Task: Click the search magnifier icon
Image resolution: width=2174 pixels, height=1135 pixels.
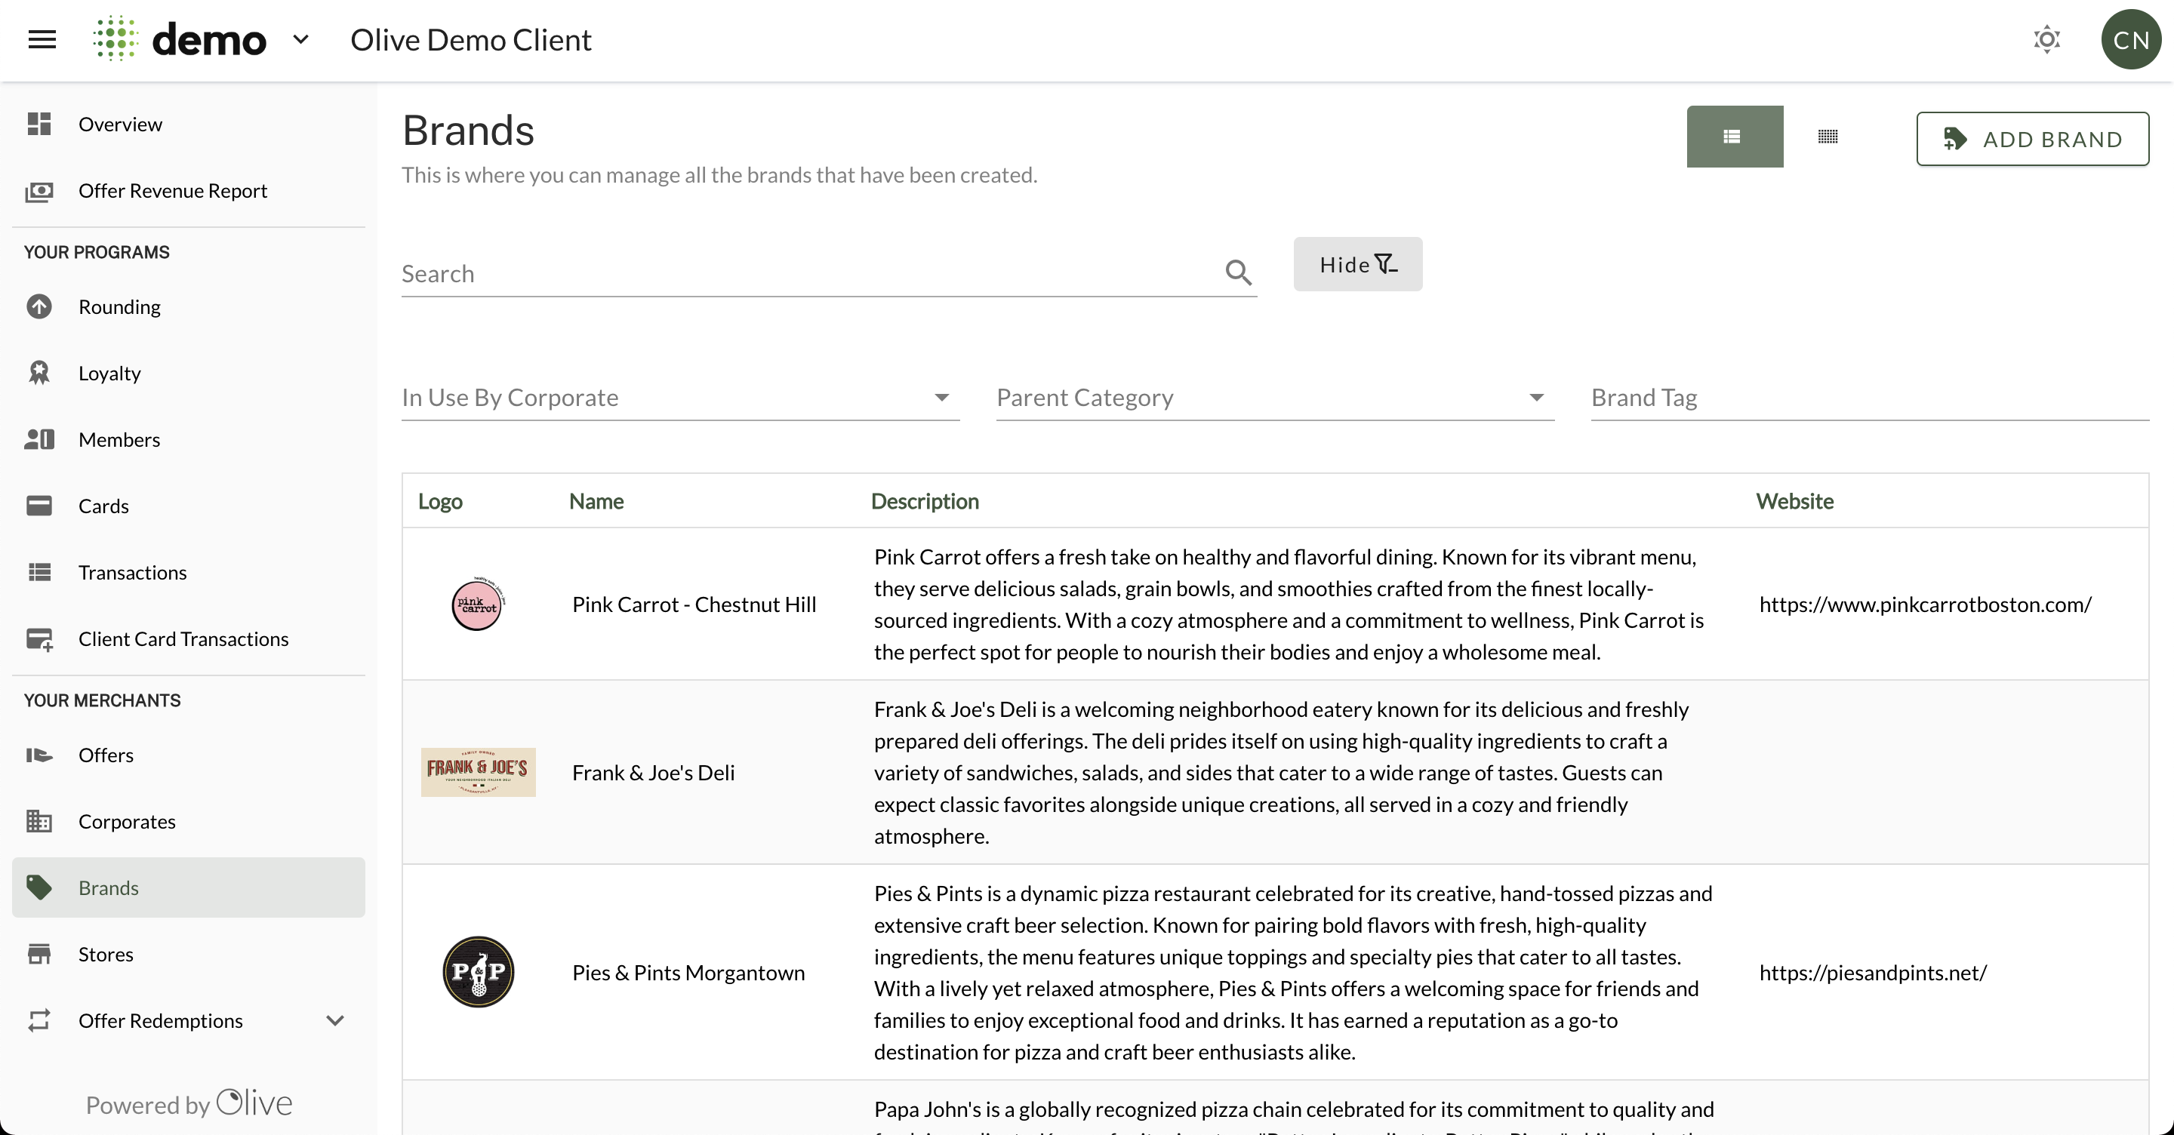Action: pyautogui.click(x=1237, y=272)
